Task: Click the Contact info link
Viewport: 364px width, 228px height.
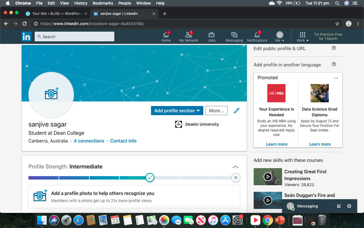Action: (123, 141)
